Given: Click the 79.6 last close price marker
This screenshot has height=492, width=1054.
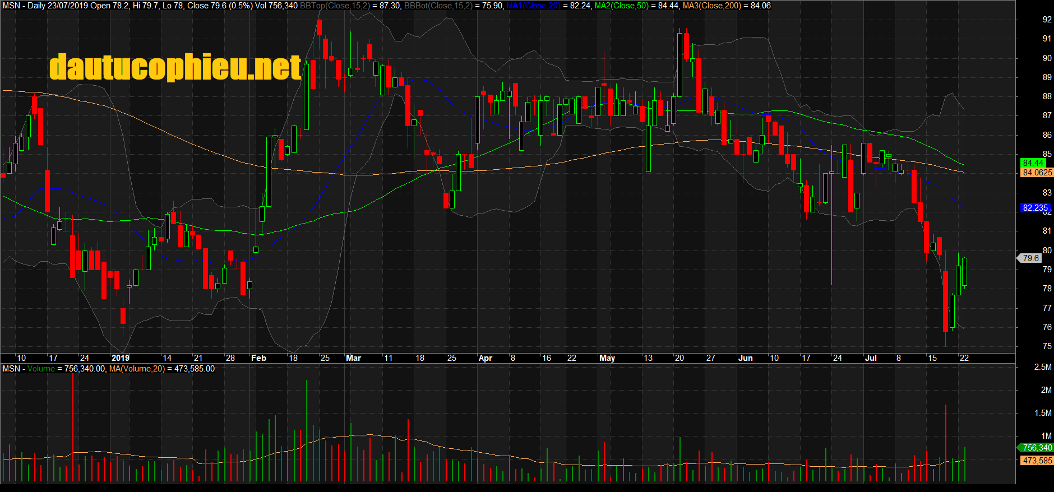Looking at the screenshot, I should pyautogui.click(x=1030, y=258).
